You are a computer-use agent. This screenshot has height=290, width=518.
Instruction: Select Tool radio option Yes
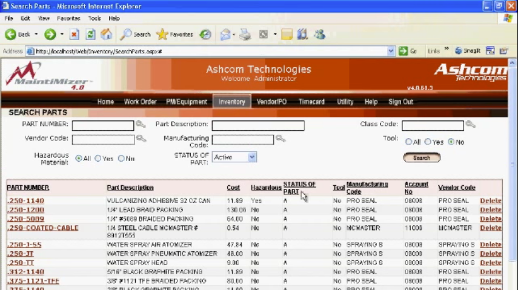pyautogui.click(x=428, y=142)
